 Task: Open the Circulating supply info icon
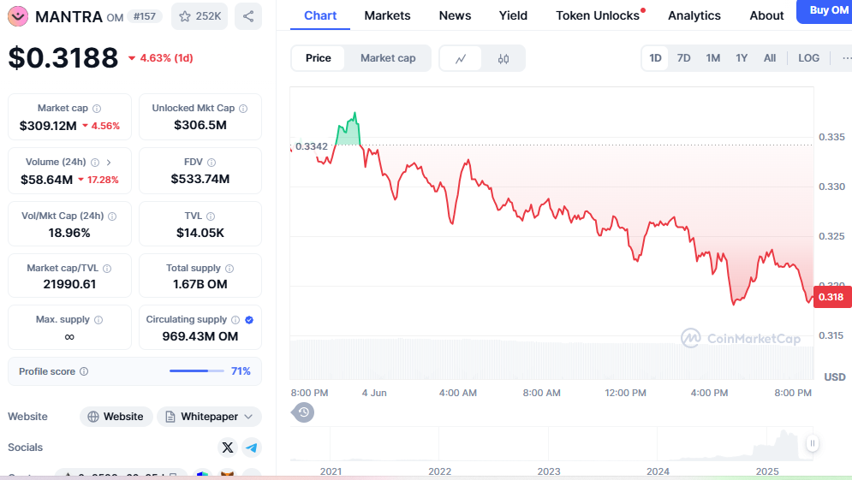coord(235,320)
